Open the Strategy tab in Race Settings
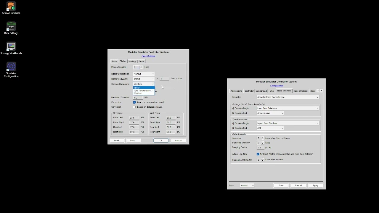Viewport: 379px width, 213px height. [x=132, y=61]
